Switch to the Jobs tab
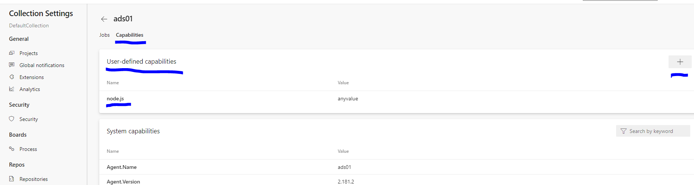Screen dimensions: 694x185 click(104, 35)
